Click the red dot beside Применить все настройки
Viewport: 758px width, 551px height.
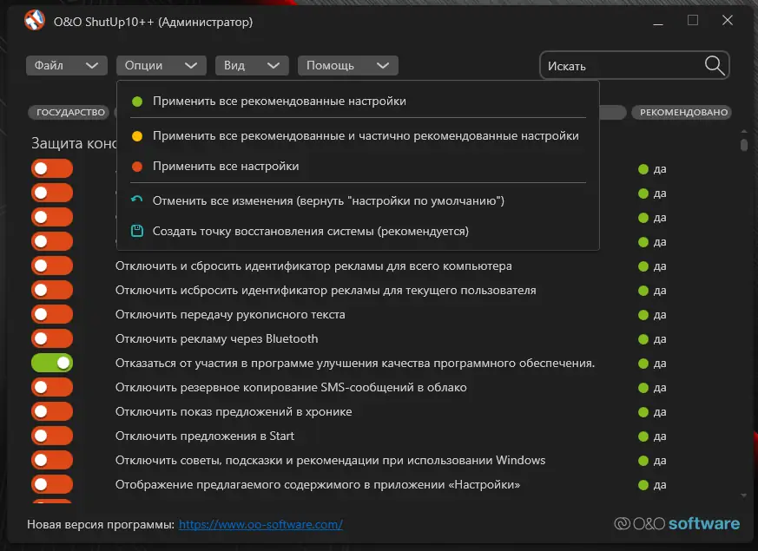tap(136, 166)
